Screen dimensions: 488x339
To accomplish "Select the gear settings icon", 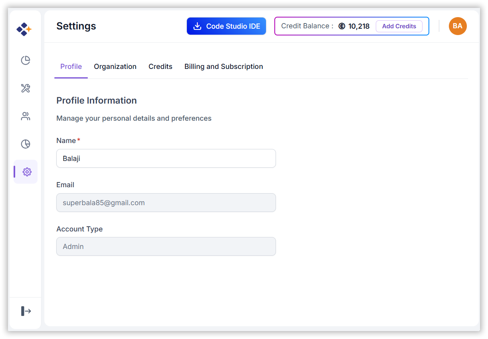I will point(27,172).
